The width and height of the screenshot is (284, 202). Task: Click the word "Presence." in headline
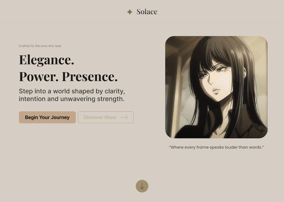90,77
